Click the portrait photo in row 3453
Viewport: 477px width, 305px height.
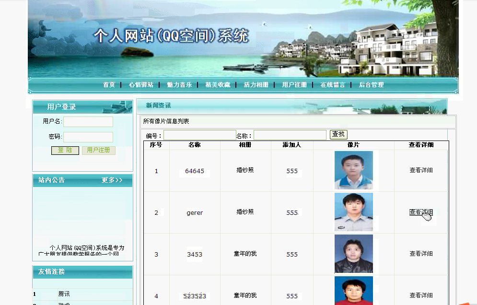[x=353, y=254]
